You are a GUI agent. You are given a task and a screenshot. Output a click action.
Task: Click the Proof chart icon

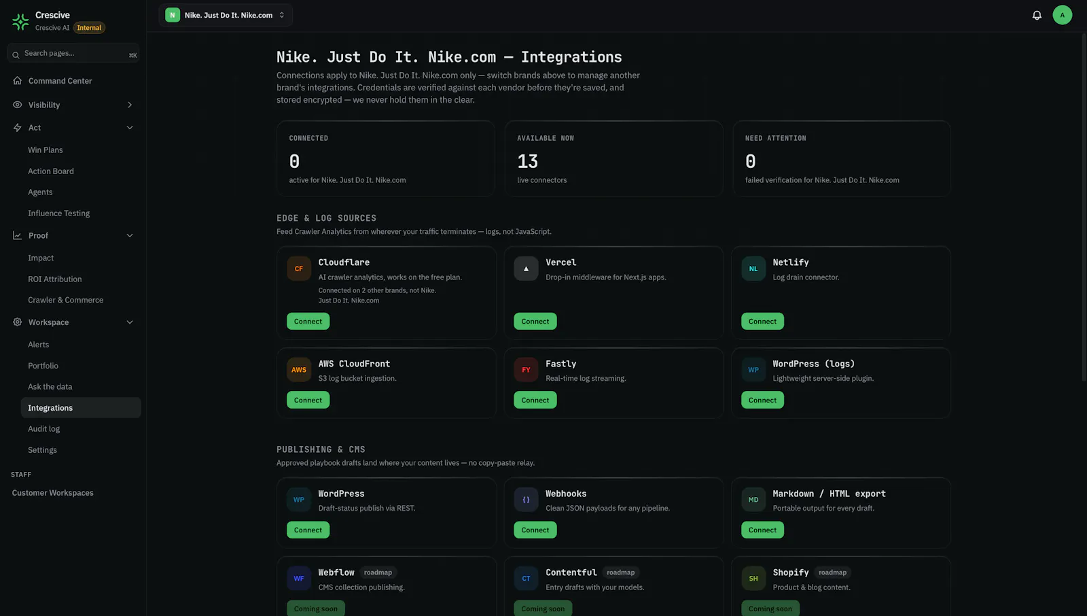[x=18, y=235]
